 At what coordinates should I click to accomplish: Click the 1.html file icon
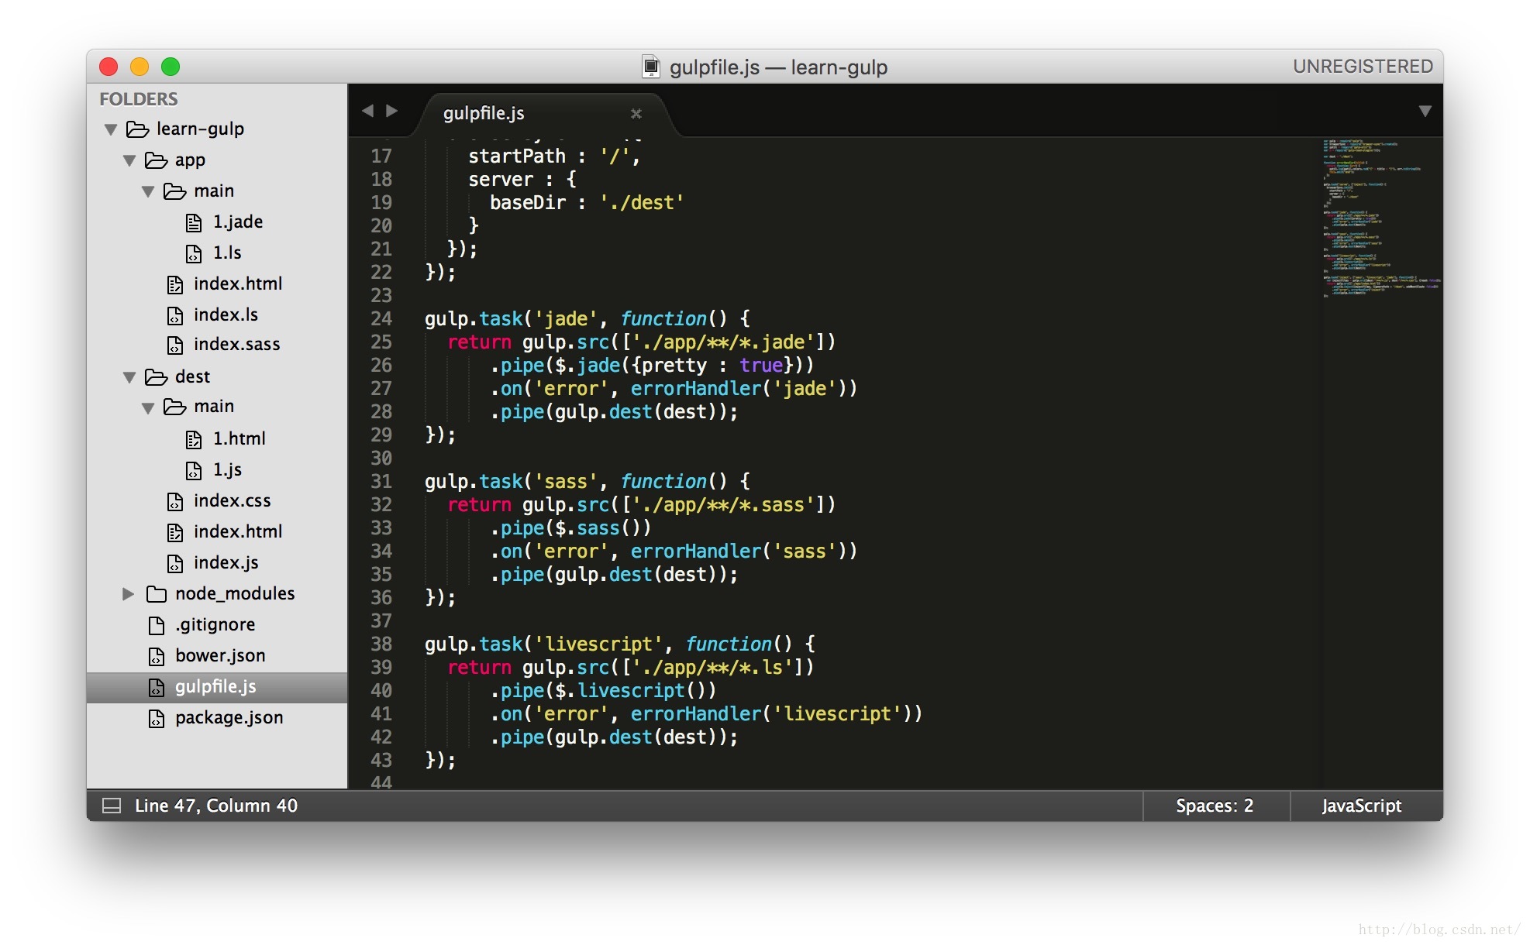194,440
